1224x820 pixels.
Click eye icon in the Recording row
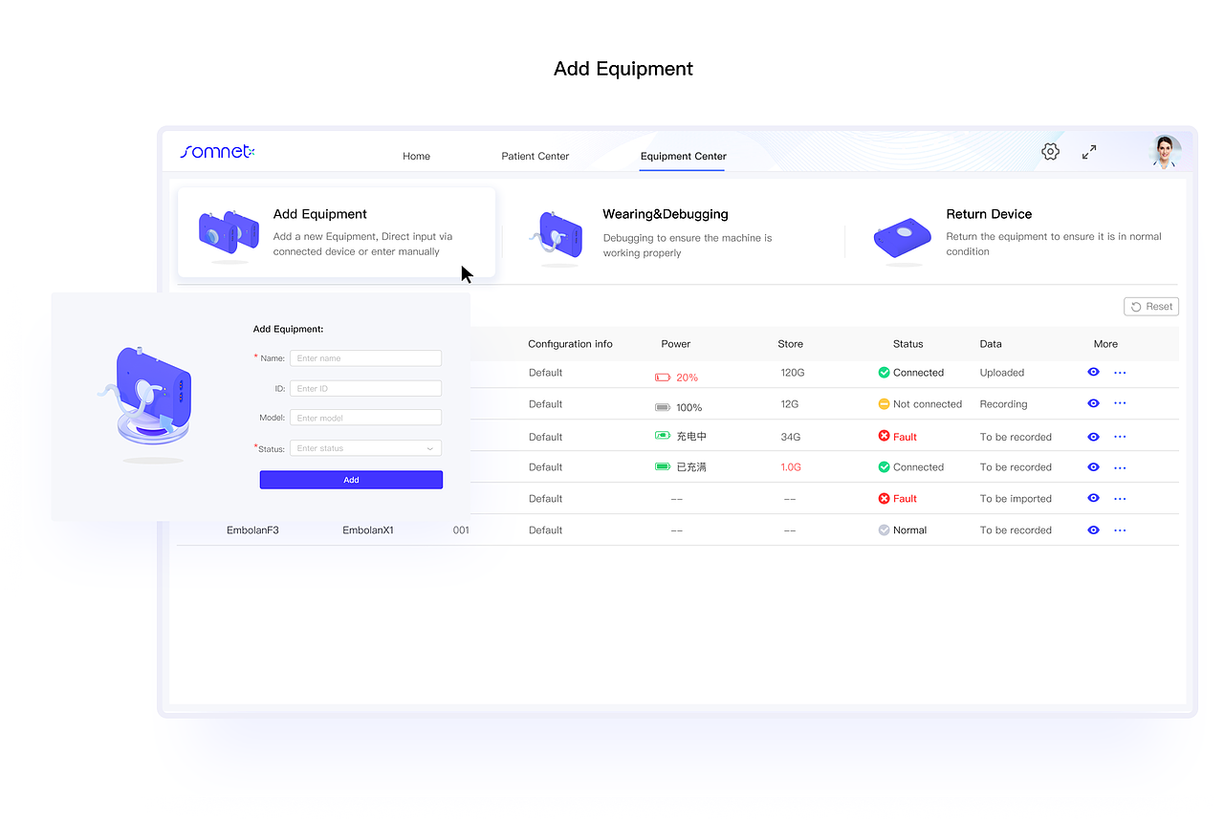click(x=1094, y=403)
